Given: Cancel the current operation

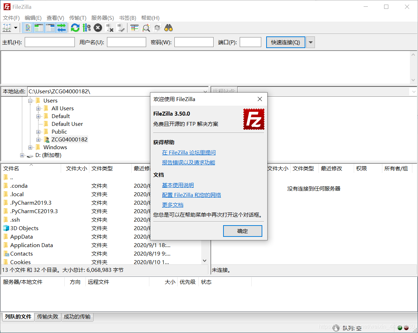Looking at the screenshot, I should point(98,28).
